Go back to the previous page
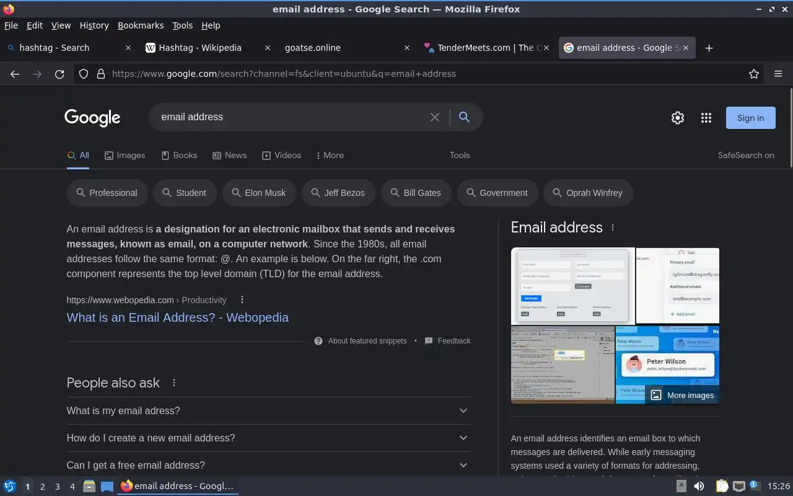This screenshot has height=496, width=793. click(15, 74)
